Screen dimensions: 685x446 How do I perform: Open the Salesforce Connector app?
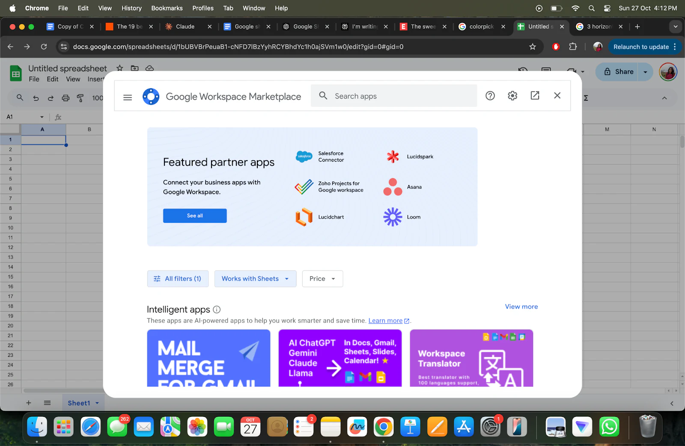320,156
